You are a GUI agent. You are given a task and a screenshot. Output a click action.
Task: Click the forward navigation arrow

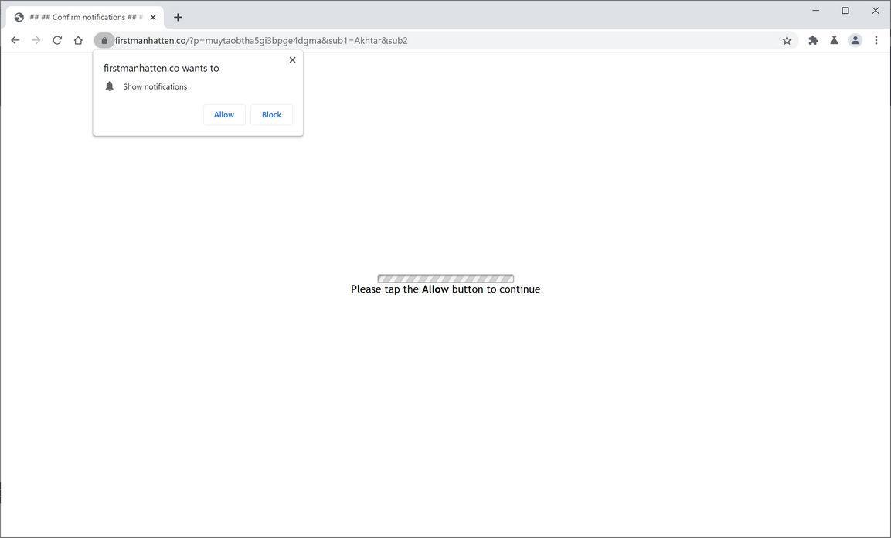coord(36,40)
